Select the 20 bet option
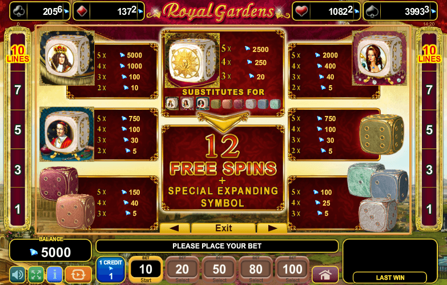Image resolution: width=447 pixels, height=285 pixels. [183, 270]
